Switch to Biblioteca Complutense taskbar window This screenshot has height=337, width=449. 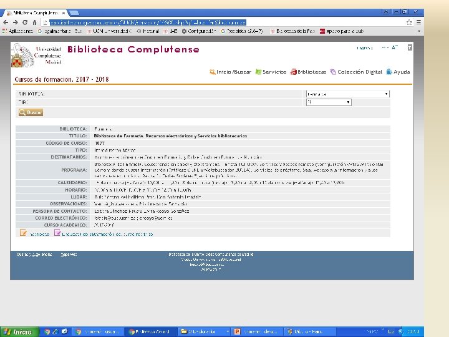pos(152,331)
